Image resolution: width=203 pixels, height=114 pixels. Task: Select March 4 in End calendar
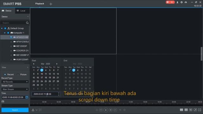(78, 70)
